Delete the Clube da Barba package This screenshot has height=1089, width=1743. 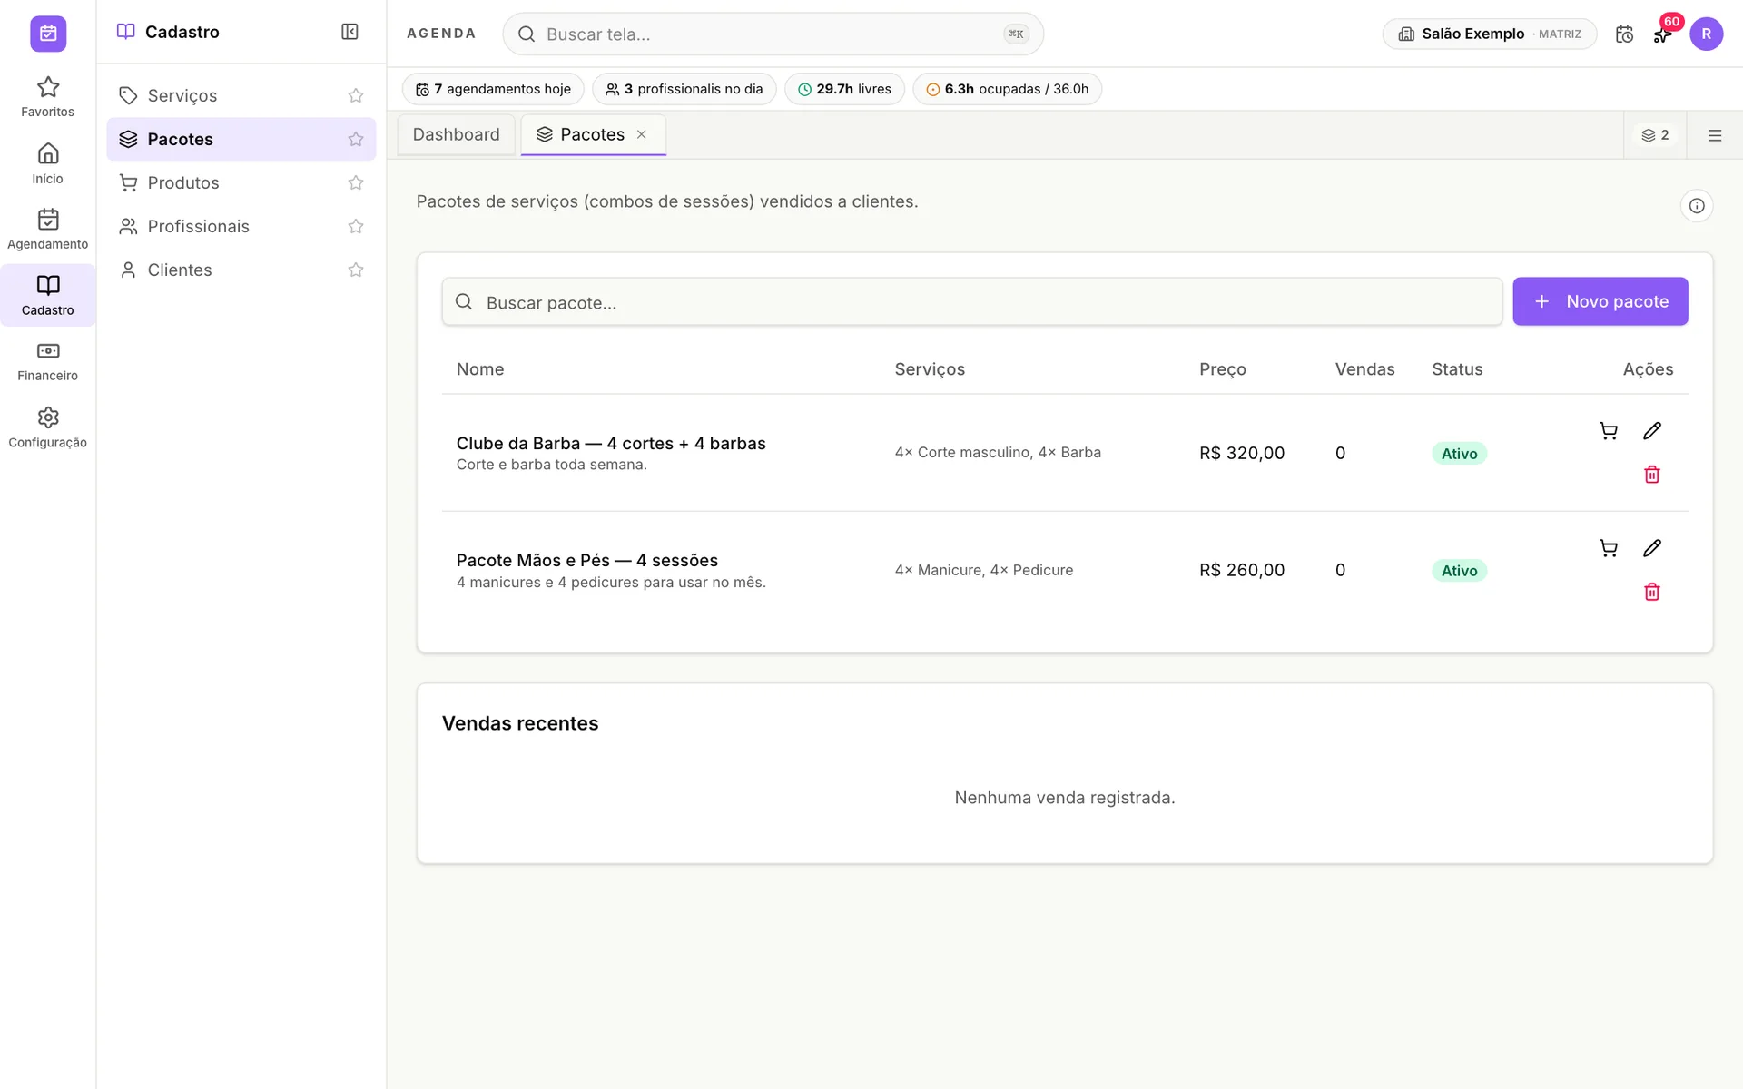pyautogui.click(x=1652, y=475)
